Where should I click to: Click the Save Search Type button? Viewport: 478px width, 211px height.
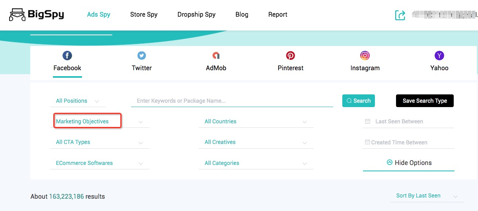(425, 101)
